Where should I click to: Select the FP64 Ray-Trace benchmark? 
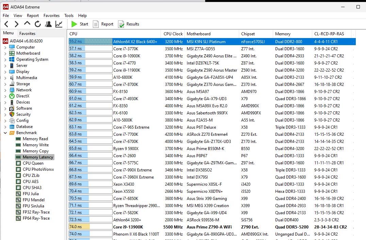36,218
